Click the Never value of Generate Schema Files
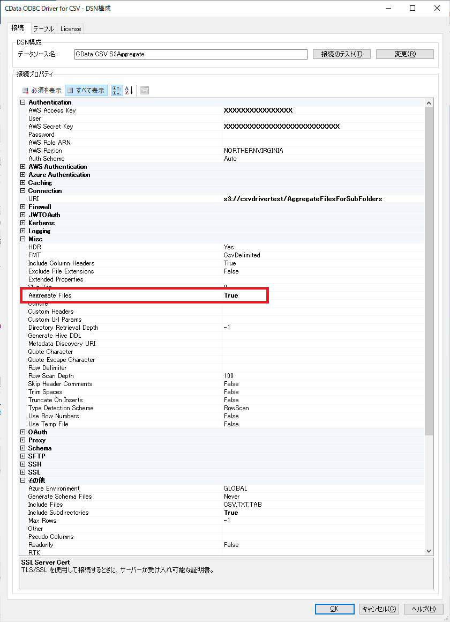Image resolution: width=450 pixels, height=622 pixels. pyautogui.click(x=231, y=497)
